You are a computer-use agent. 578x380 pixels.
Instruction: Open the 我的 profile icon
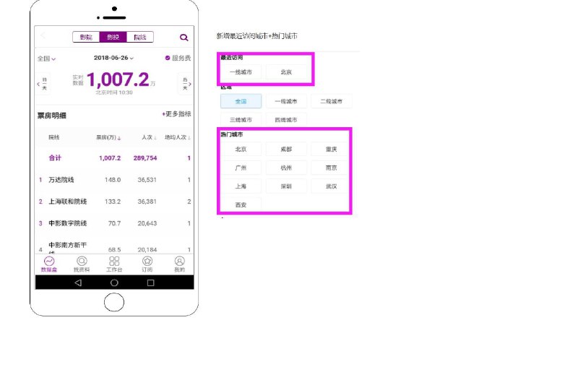[179, 261]
